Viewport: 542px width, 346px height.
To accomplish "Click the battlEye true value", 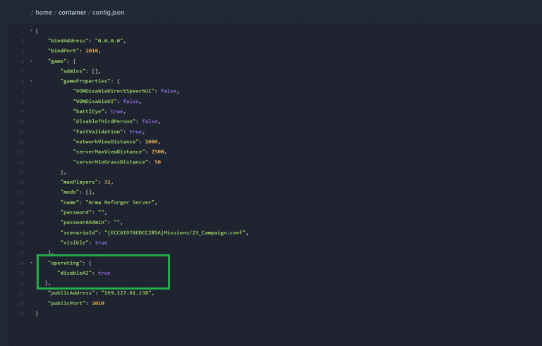I will click(x=118, y=111).
